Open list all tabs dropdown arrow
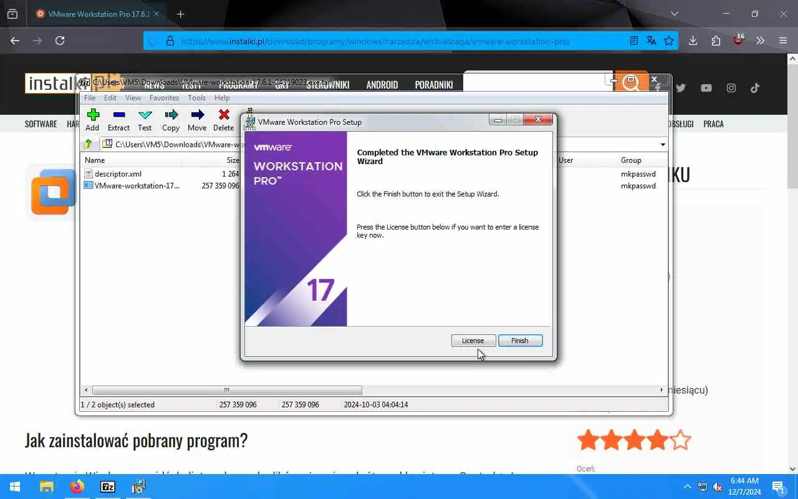Screen dimensions: 798x499 point(674,14)
